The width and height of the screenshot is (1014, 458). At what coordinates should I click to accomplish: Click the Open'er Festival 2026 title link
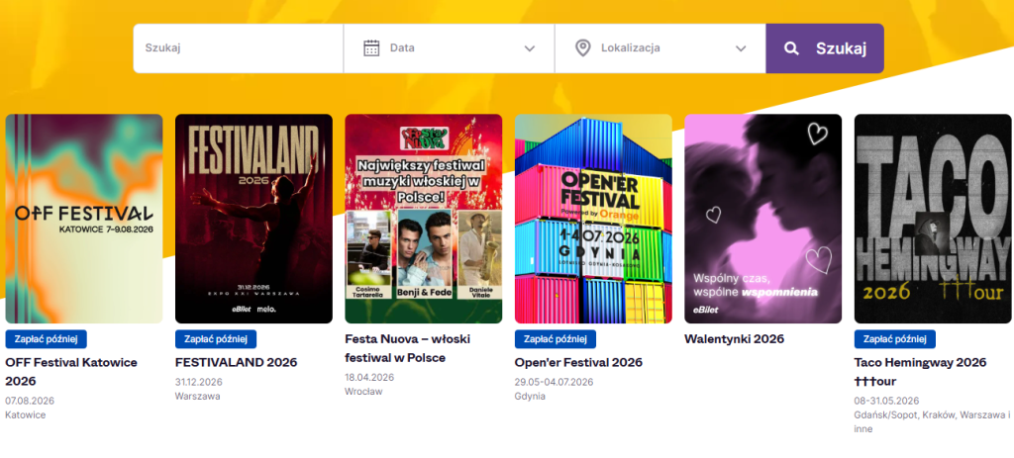pyautogui.click(x=578, y=362)
